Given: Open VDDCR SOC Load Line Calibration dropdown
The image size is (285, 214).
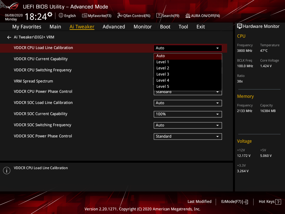Looking at the screenshot, I should click(188, 103).
